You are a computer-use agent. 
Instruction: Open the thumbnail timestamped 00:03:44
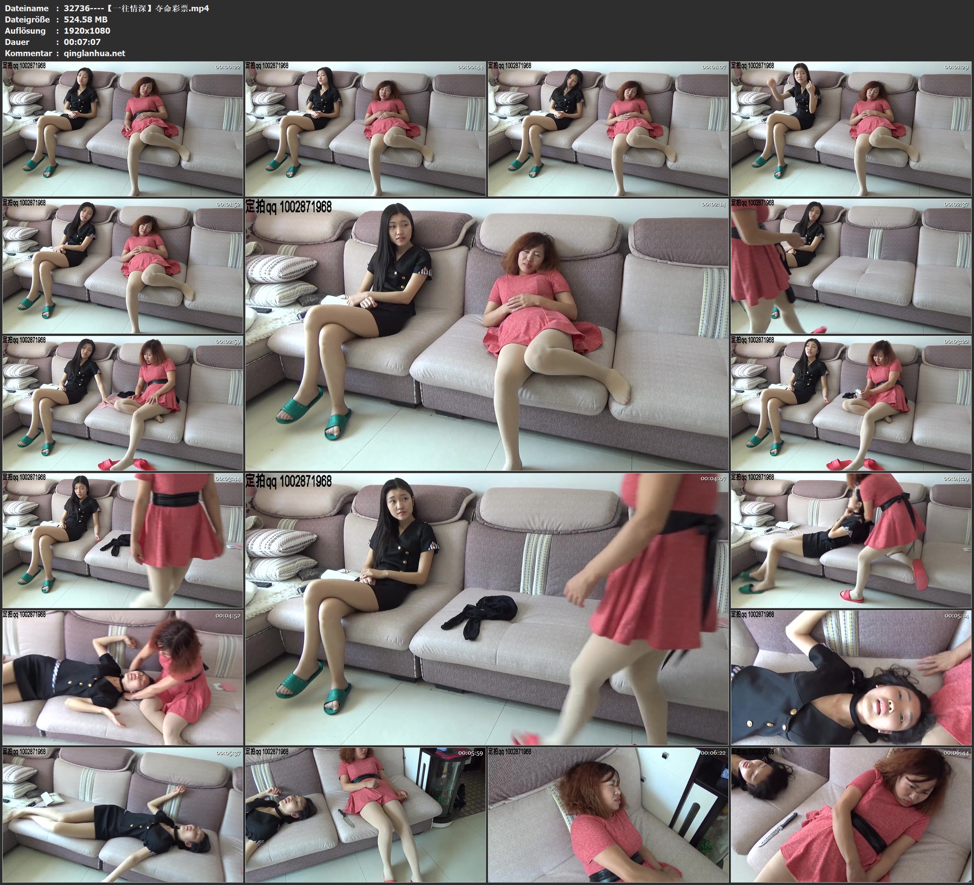[x=123, y=540]
